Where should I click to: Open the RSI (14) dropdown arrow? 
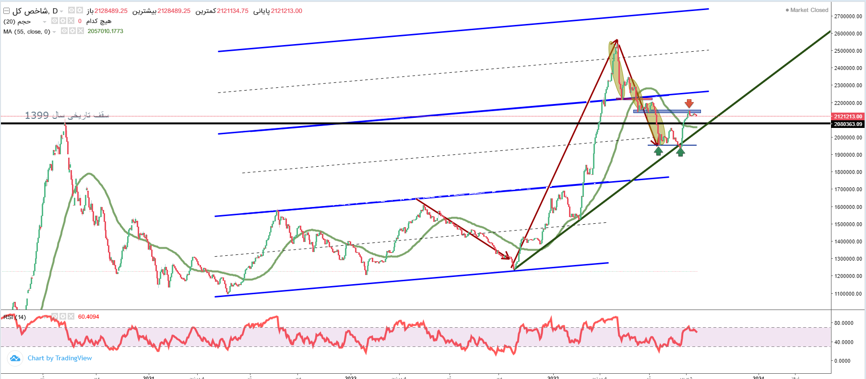point(45,317)
